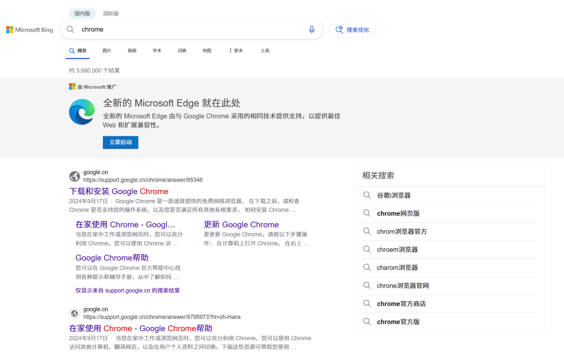564x356 pixels.
Task: Click search icon beside chrome官方商店
Action: (x=367, y=303)
